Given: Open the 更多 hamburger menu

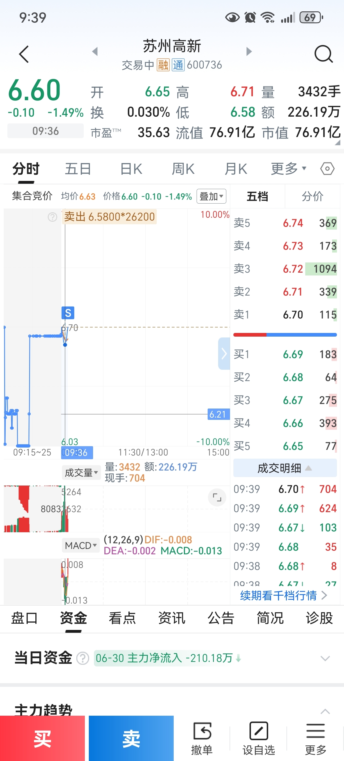Looking at the screenshot, I should 316,738.
